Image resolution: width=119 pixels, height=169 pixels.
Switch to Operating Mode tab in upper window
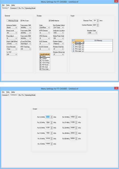tap(30, 8)
